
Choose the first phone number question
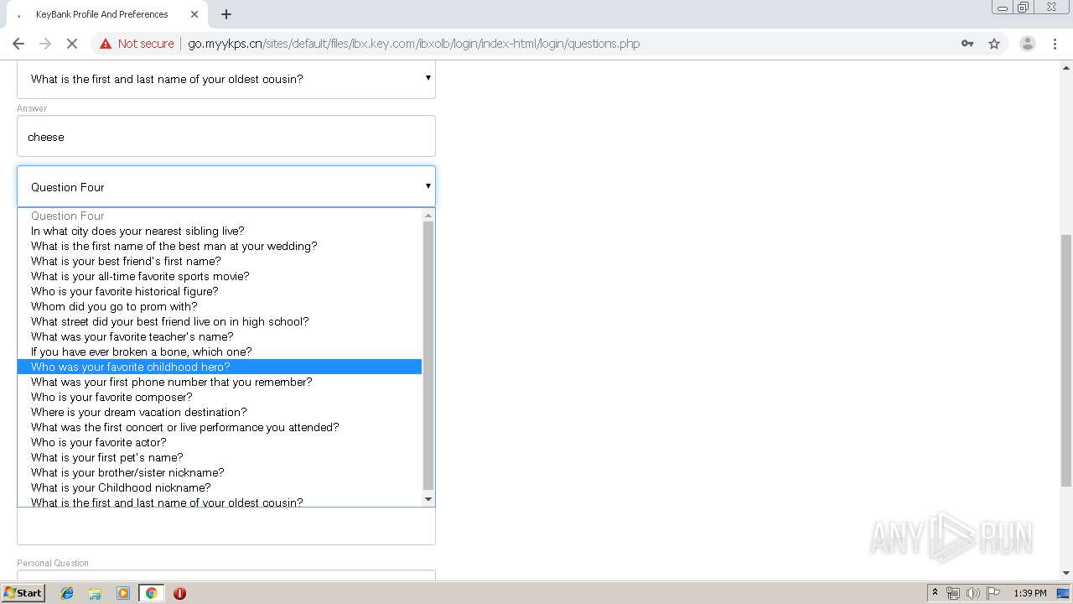pyautogui.click(x=220, y=382)
